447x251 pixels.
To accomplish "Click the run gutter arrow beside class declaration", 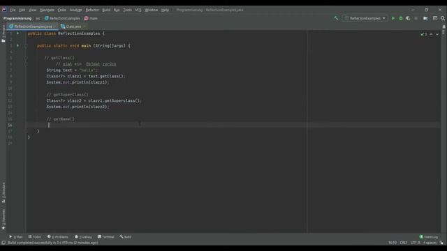I will point(17,33).
